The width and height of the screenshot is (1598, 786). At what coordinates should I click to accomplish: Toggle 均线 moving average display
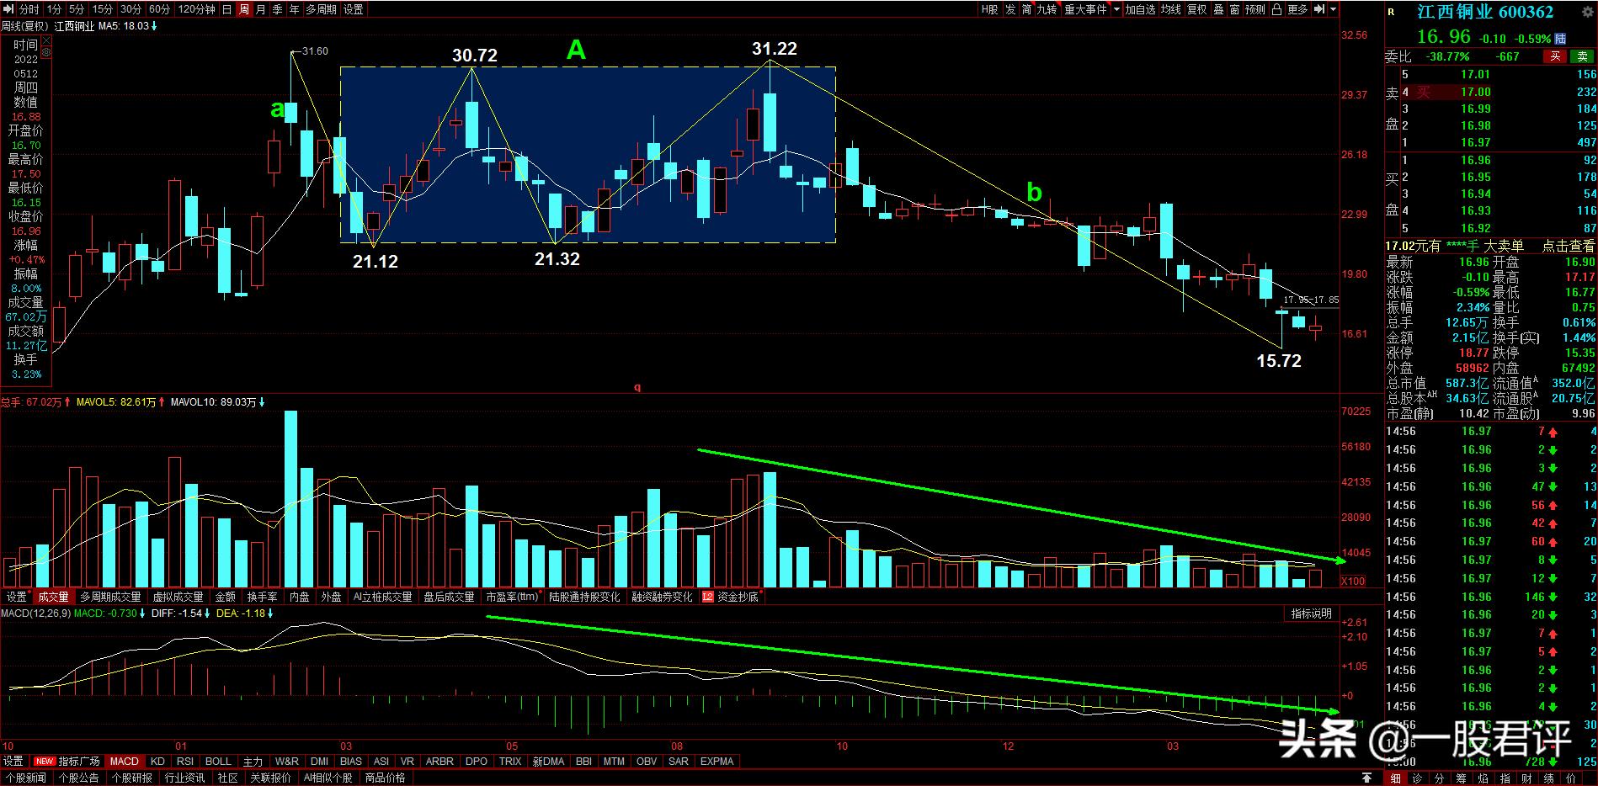coord(1171,9)
